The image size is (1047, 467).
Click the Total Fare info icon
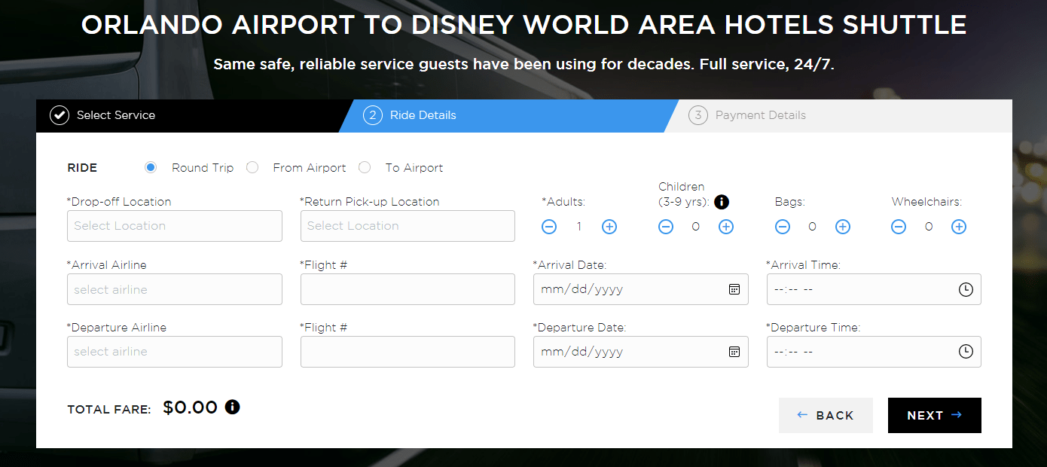(x=232, y=407)
